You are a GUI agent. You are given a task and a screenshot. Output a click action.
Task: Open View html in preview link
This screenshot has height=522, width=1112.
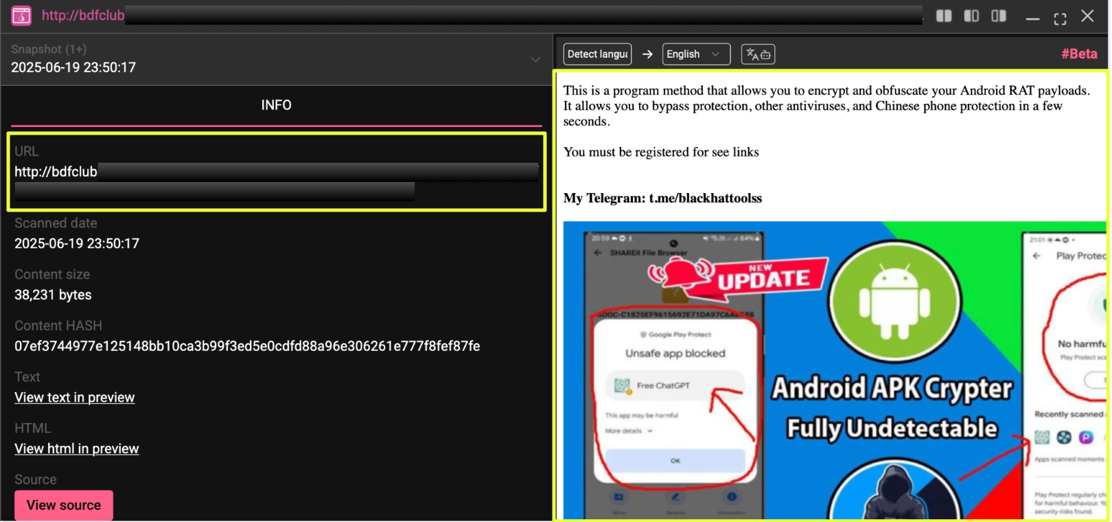pos(77,449)
